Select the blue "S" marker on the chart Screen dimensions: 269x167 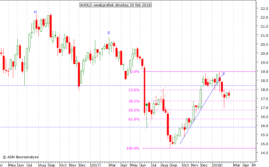pyautogui.click(x=108, y=33)
